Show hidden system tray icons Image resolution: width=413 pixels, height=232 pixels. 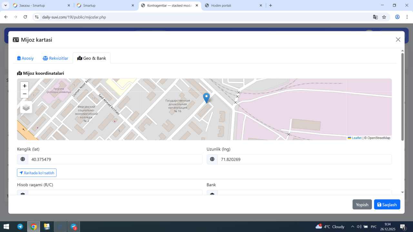coord(352,227)
